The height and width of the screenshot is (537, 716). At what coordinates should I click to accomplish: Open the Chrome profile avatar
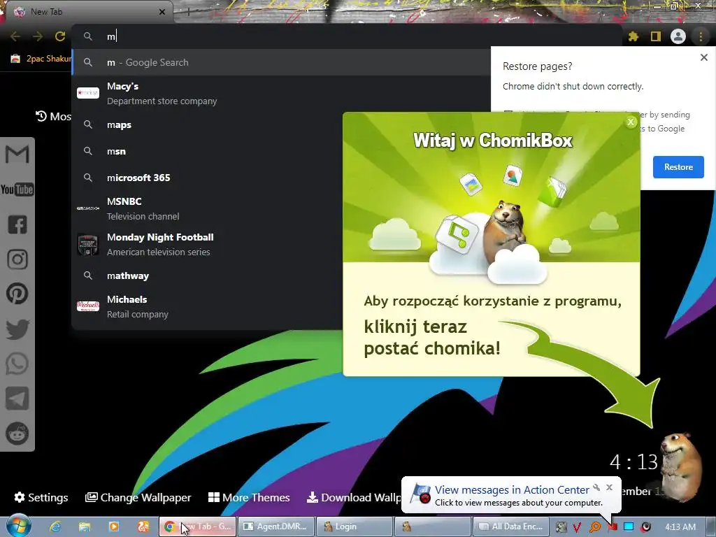click(x=678, y=36)
